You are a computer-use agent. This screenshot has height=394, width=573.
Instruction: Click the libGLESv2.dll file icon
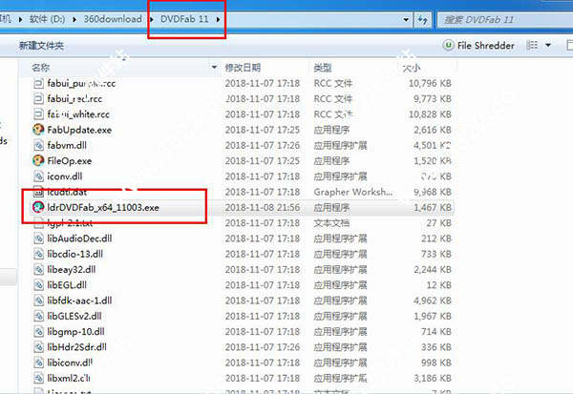(x=38, y=316)
